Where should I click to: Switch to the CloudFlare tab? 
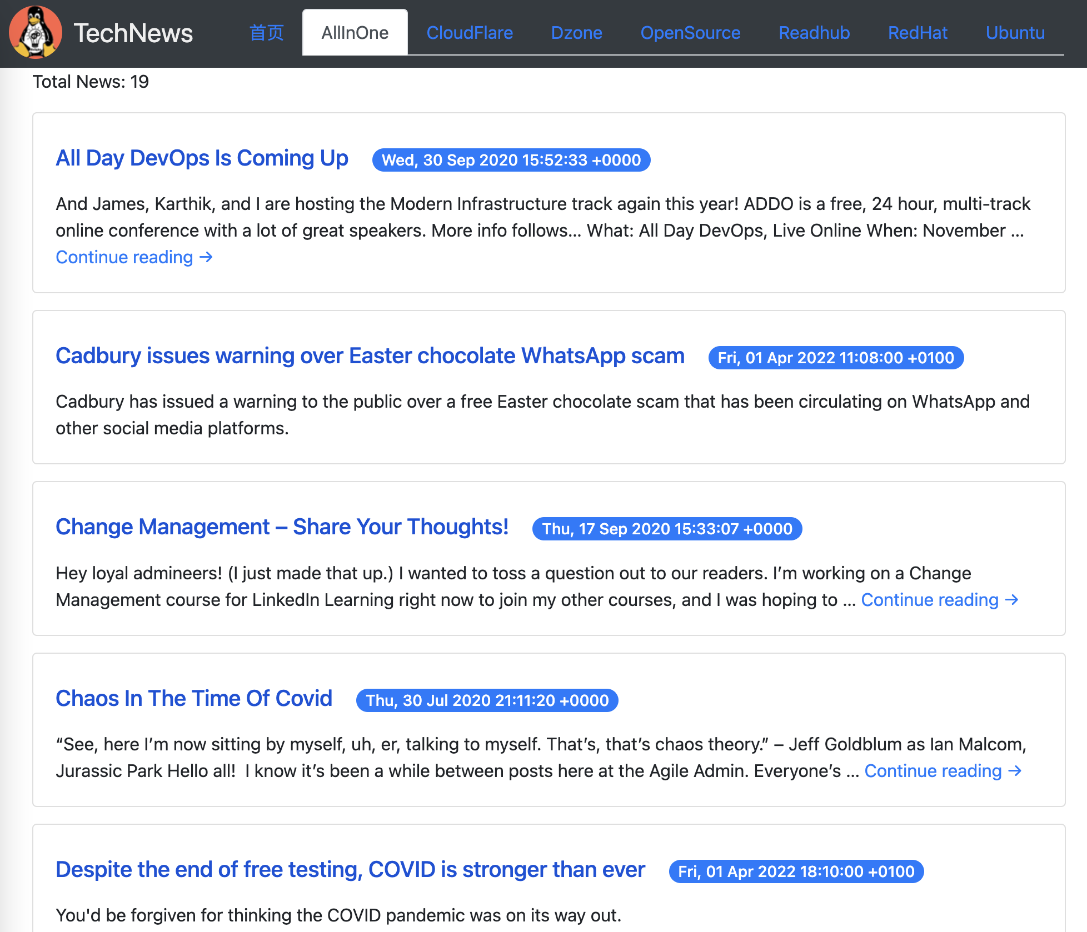point(470,33)
